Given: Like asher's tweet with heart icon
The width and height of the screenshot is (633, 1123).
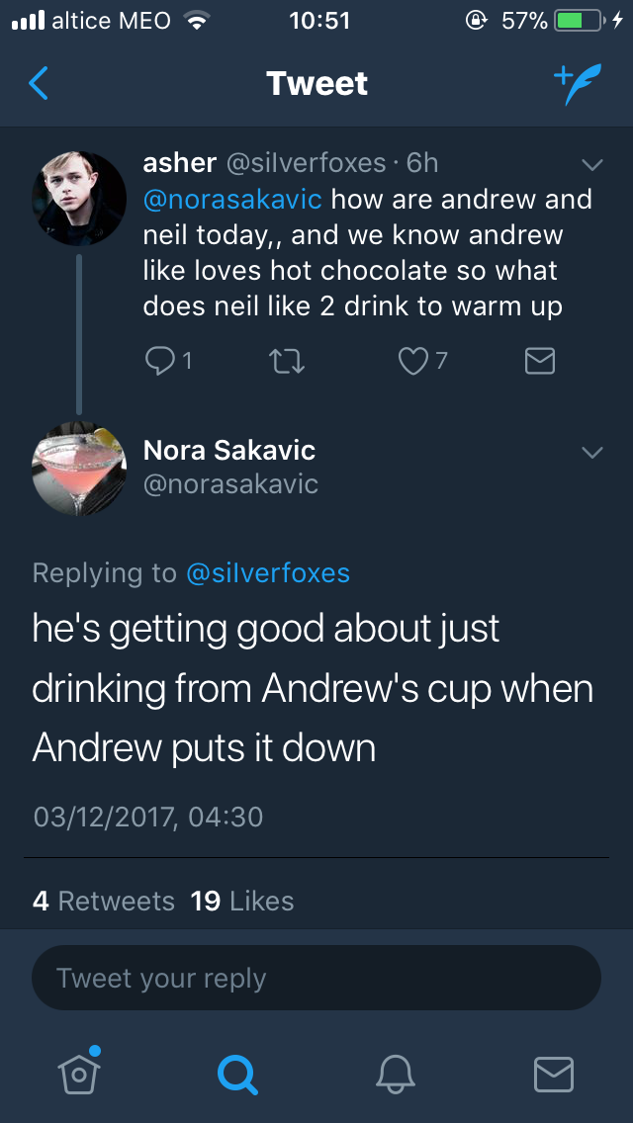Looking at the screenshot, I should coord(411,361).
